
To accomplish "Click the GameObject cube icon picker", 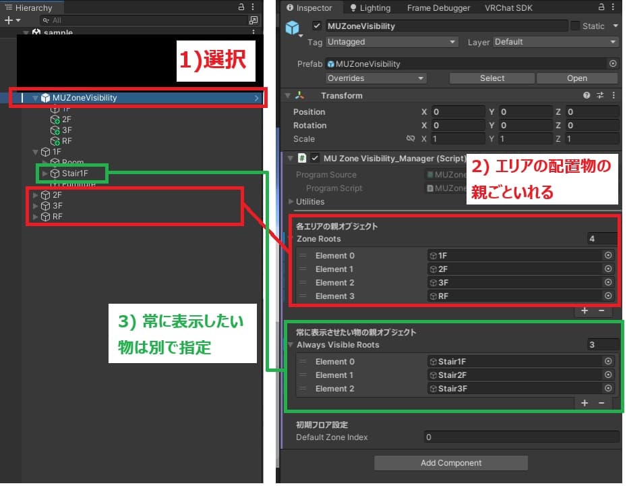I will 293,28.
